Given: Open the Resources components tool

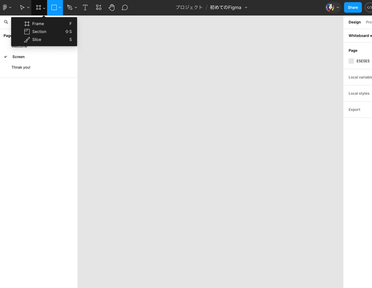Looking at the screenshot, I should click(x=99, y=7).
